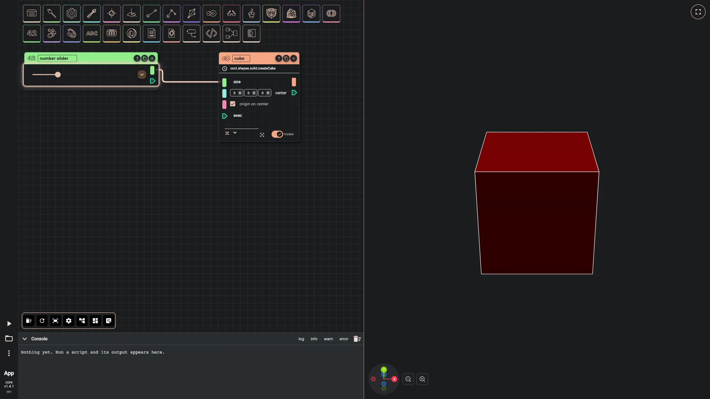Clear canvas using trash list button
Viewport: 710px width, 399px height.
click(29, 321)
